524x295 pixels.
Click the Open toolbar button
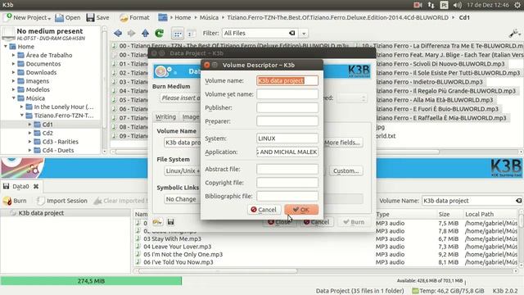tap(68, 17)
